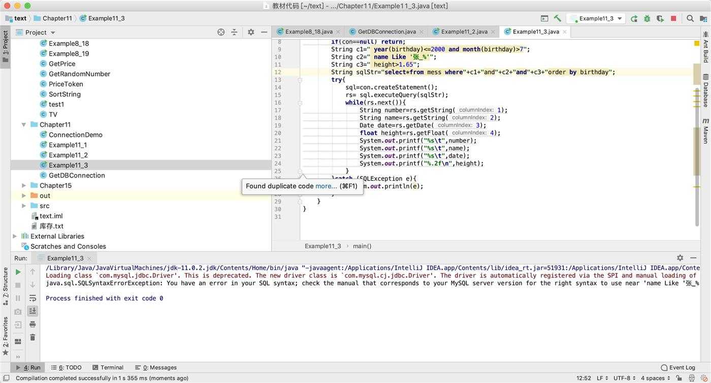Expand more Run panel actions chevron
This screenshot has height=383, width=711.
(x=18, y=356)
